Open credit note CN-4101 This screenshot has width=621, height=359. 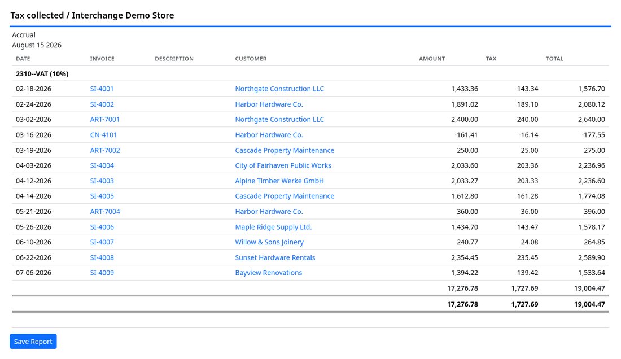click(x=103, y=134)
